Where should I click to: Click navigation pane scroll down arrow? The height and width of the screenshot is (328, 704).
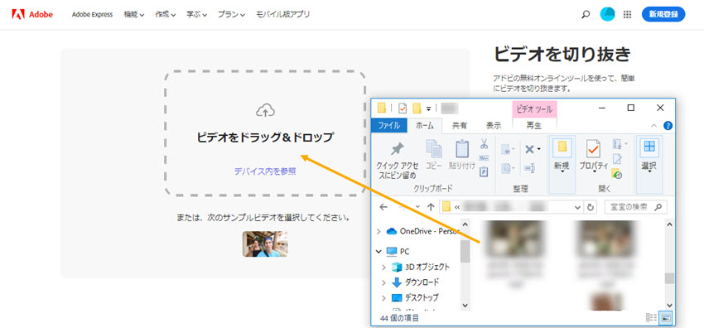(465, 305)
